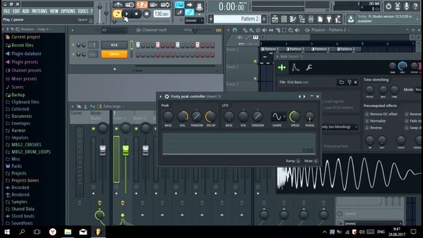This screenshot has width=423, height=238.
Task: Enable Normalize in Kick sampler
Action: tap(367, 121)
